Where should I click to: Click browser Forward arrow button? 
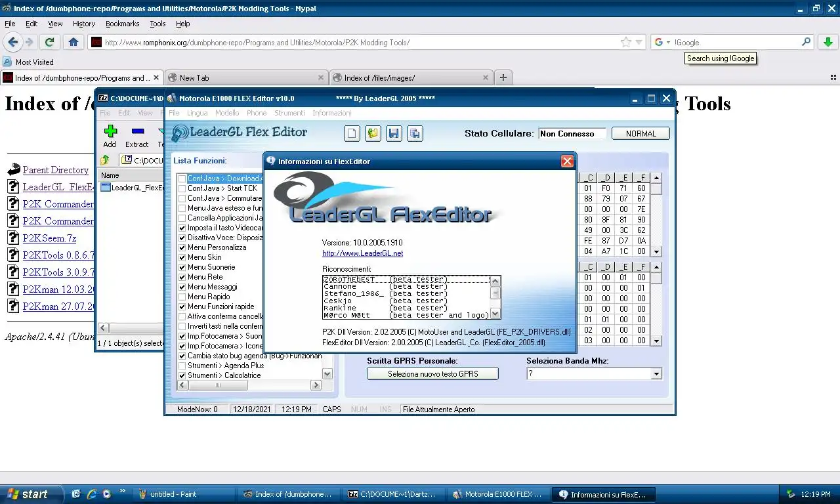(30, 42)
